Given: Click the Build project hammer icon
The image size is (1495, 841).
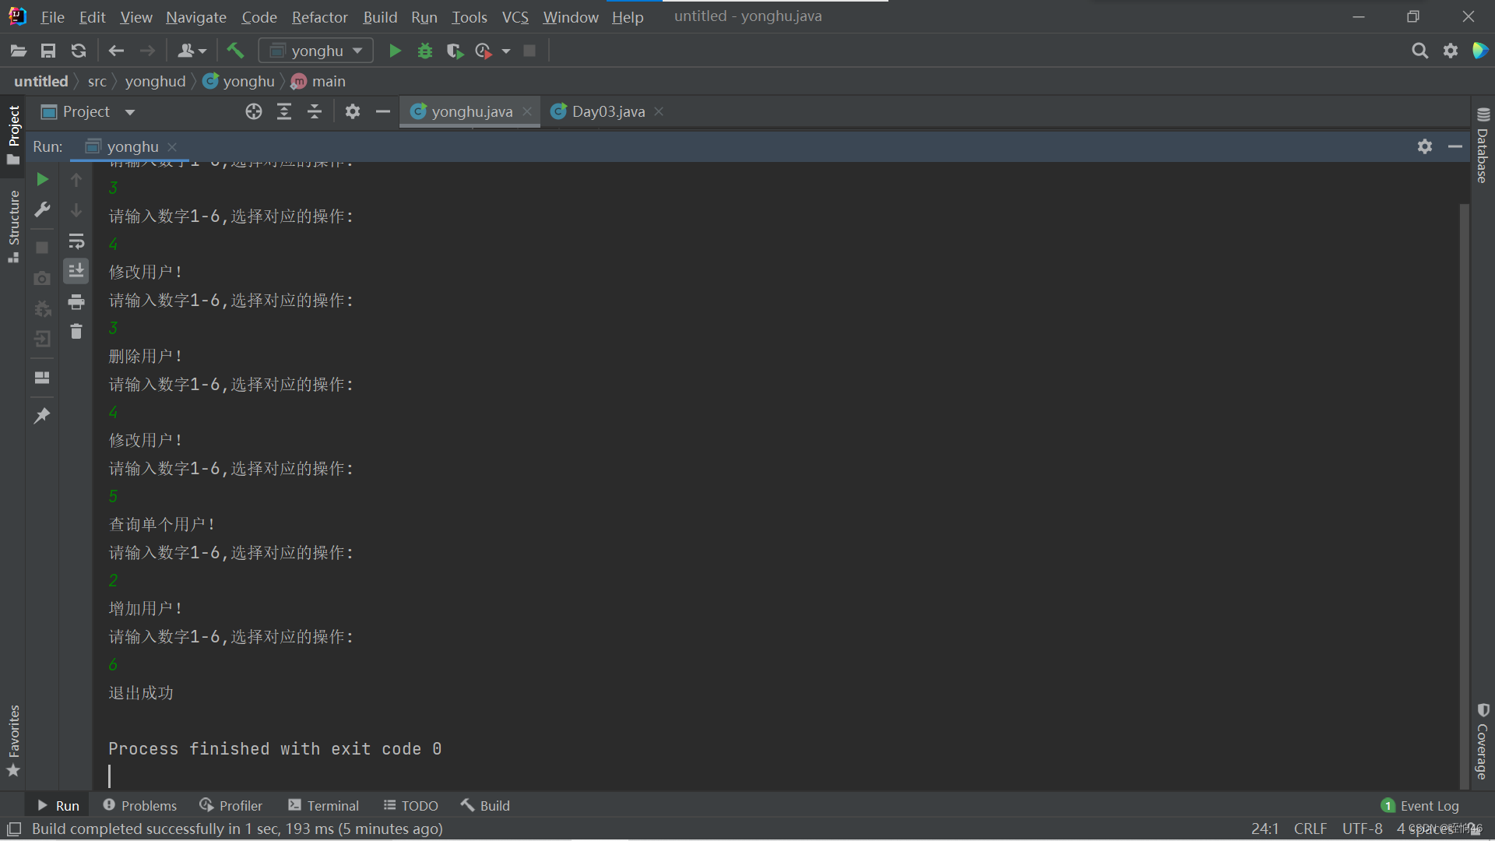Looking at the screenshot, I should pyautogui.click(x=235, y=51).
